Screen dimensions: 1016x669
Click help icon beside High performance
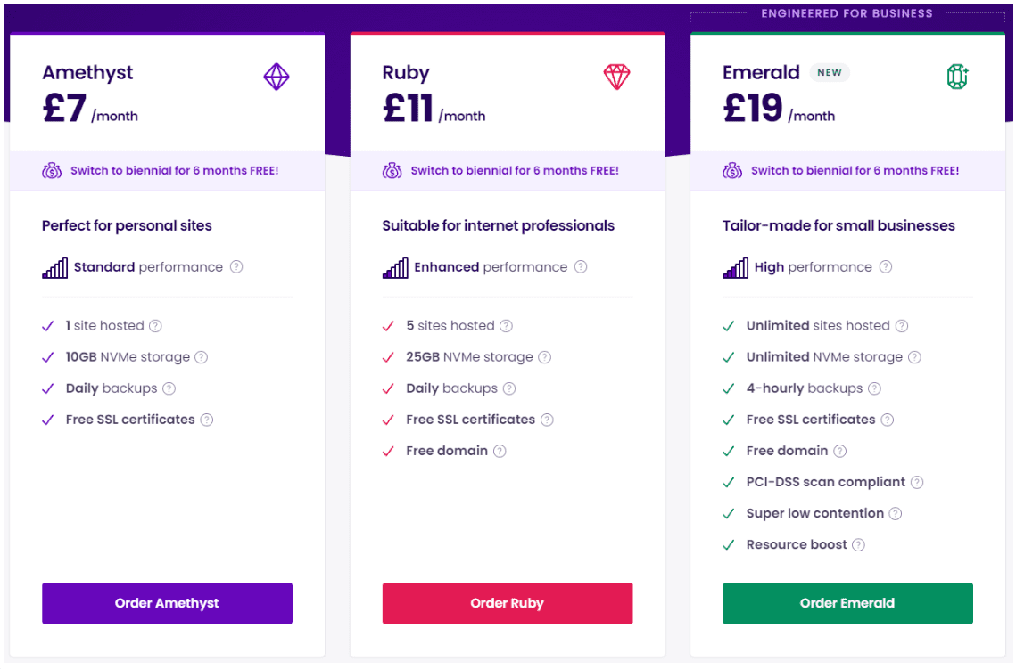click(x=885, y=266)
